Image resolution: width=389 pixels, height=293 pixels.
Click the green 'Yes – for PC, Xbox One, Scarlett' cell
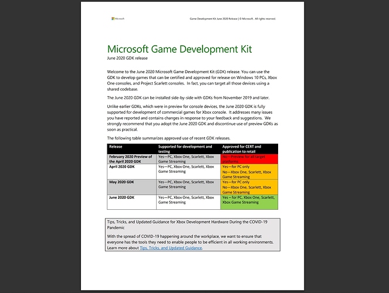point(249,202)
